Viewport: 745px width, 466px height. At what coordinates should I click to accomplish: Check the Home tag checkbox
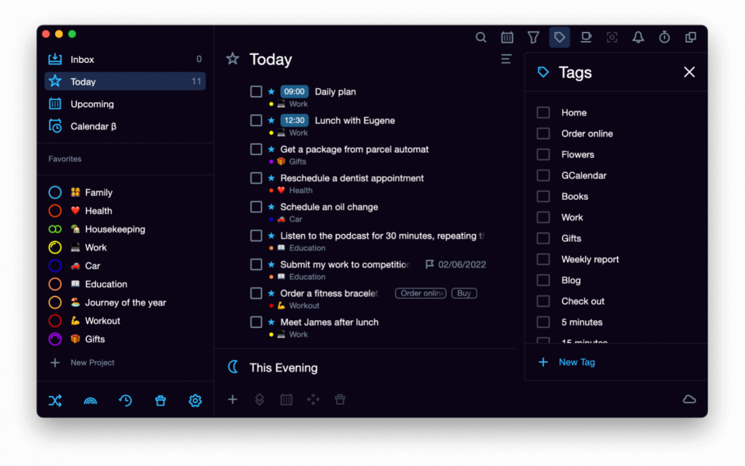[x=543, y=112]
